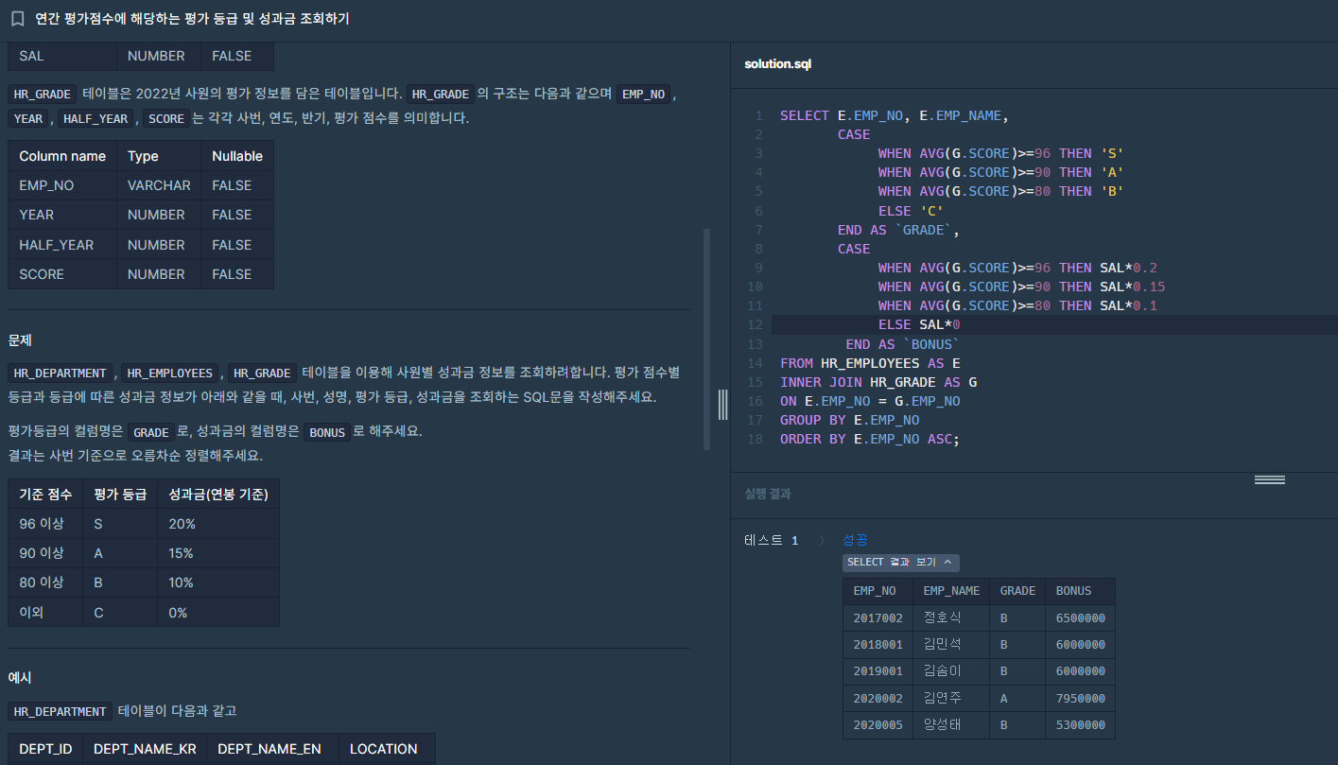Click the 15% bonus rate cell

218,553
